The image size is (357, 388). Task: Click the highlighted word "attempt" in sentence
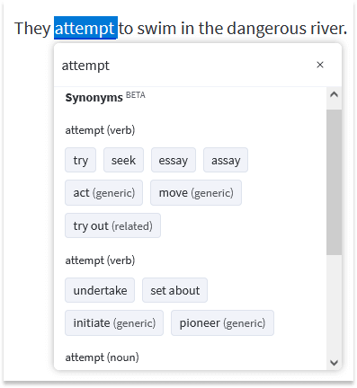click(85, 28)
